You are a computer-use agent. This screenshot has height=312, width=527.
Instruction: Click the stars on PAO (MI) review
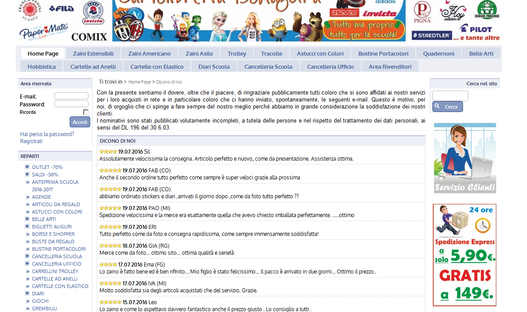point(110,208)
